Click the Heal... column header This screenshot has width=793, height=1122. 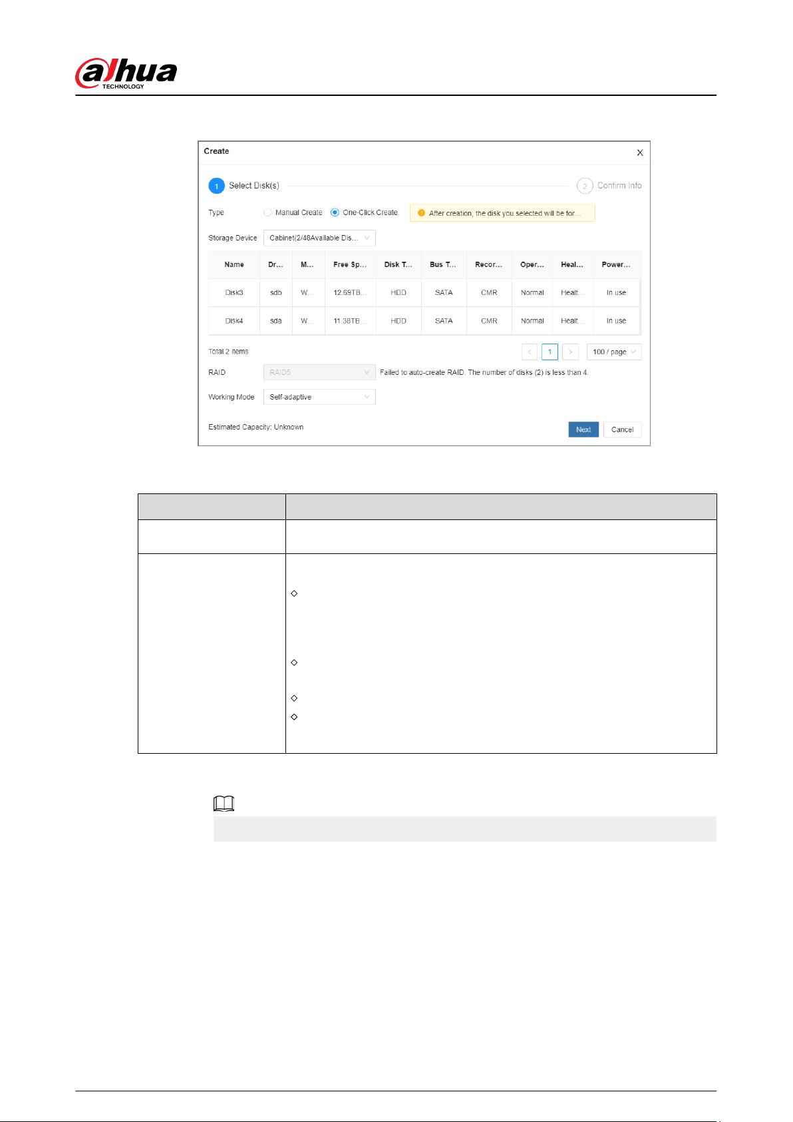572,264
